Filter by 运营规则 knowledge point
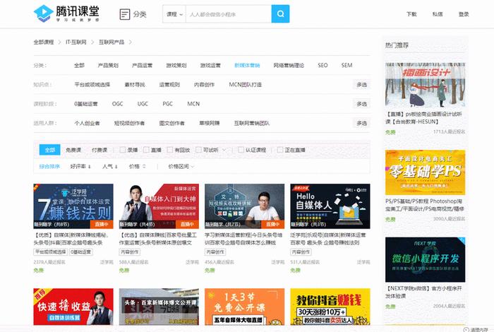Image resolution: width=494 pixels, height=332 pixels. [x=169, y=85]
